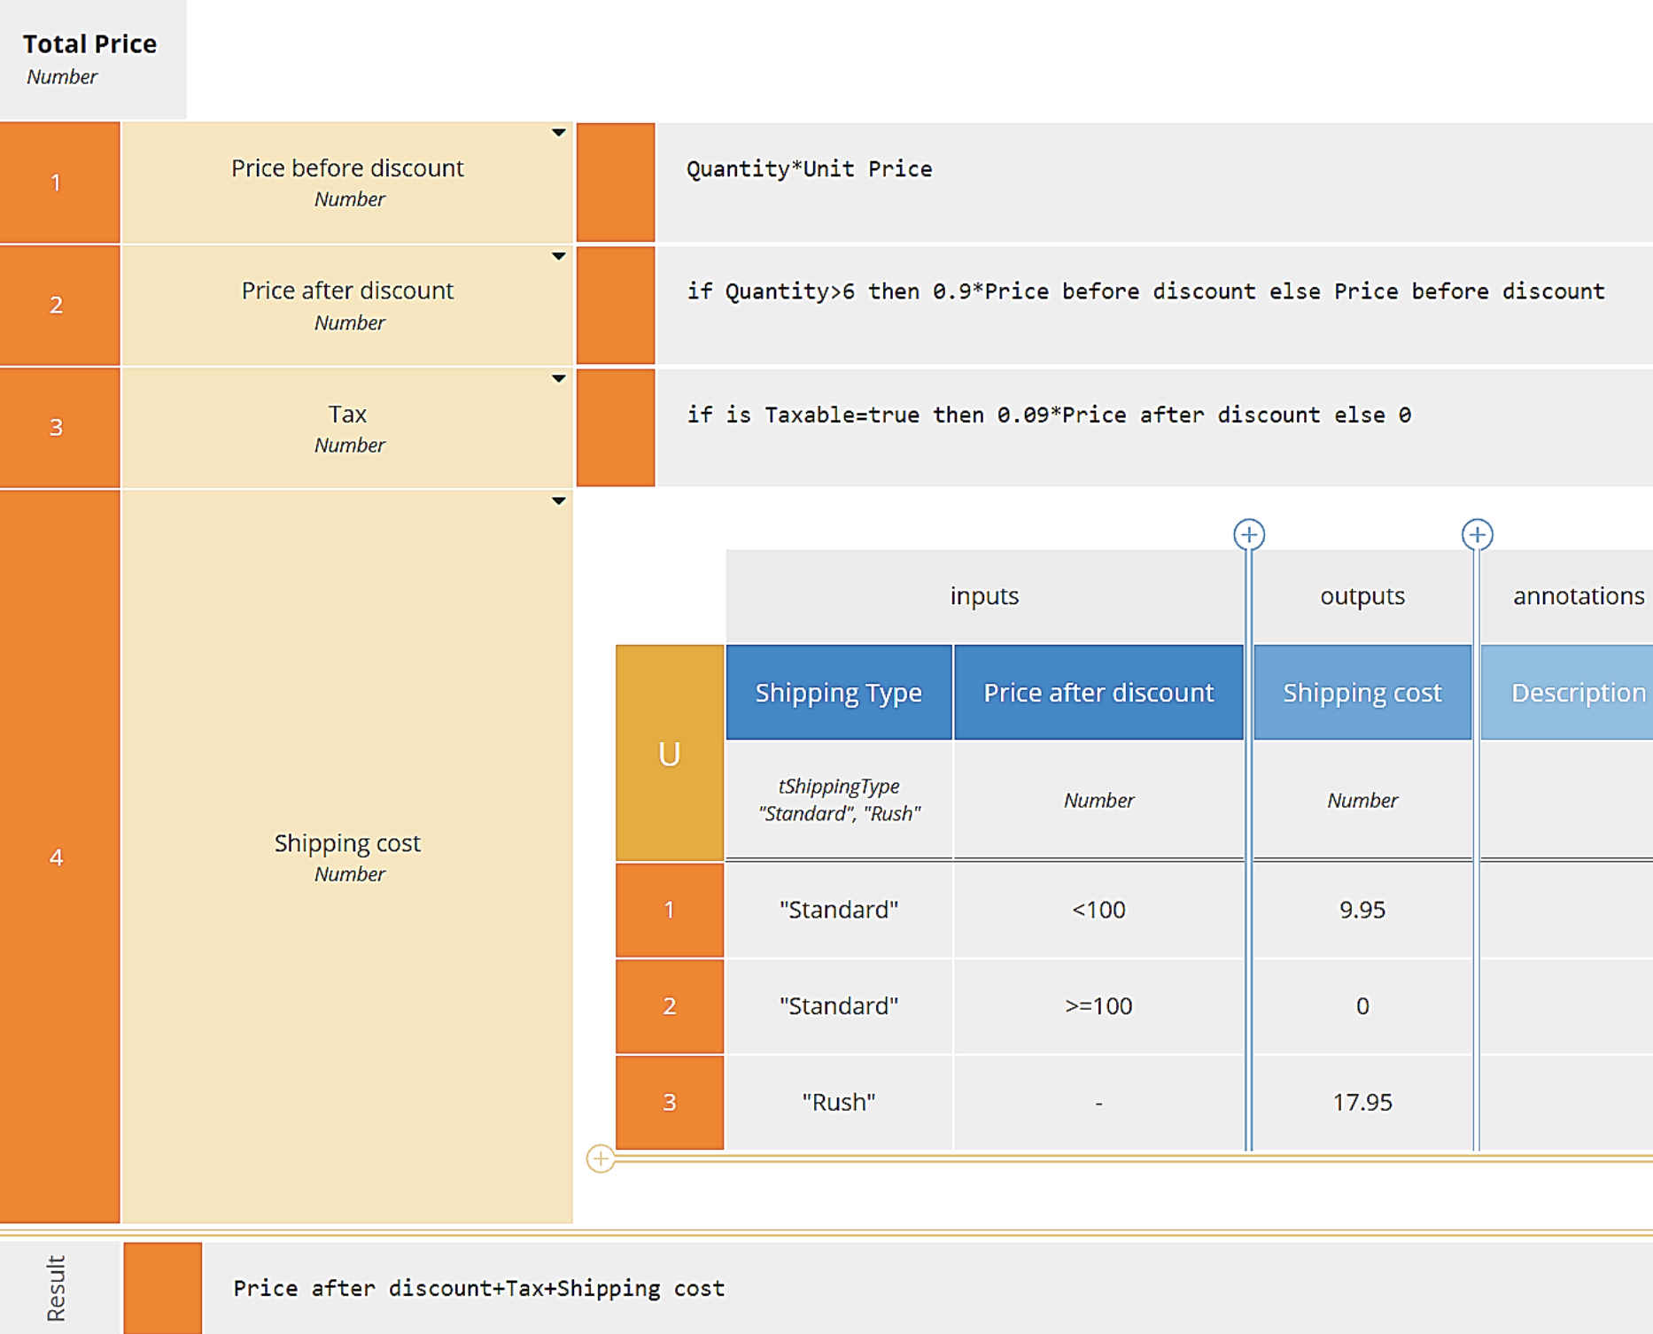Click the plus icon before annotations column

click(1477, 534)
